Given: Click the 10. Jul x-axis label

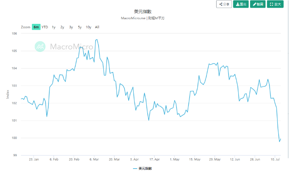Looking at the screenshot, I should pyautogui.click(x=275, y=159).
